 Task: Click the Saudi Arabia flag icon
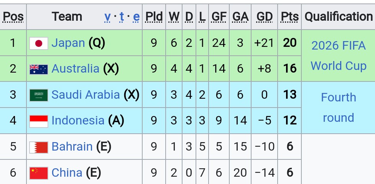pyautogui.click(x=39, y=95)
